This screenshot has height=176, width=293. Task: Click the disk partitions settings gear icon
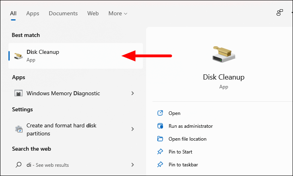[19, 129]
